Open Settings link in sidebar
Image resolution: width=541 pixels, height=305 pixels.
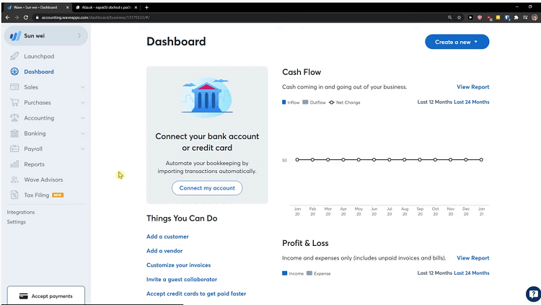tap(16, 222)
